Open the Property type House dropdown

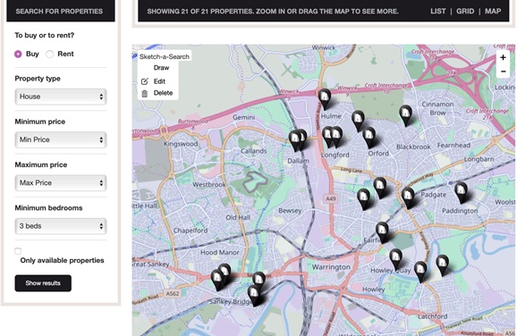click(61, 97)
